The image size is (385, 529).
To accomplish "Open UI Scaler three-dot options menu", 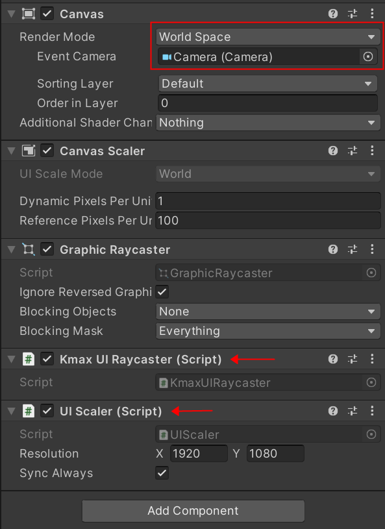I will click(x=372, y=411).
